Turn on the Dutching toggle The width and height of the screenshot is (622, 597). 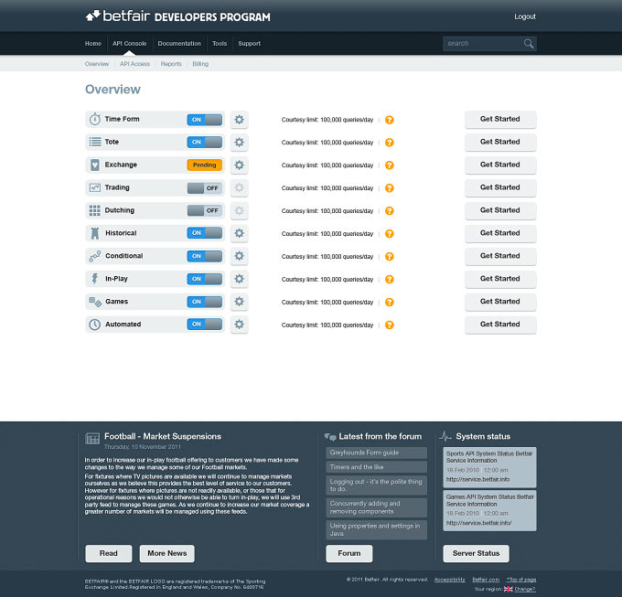click(204, 210)
